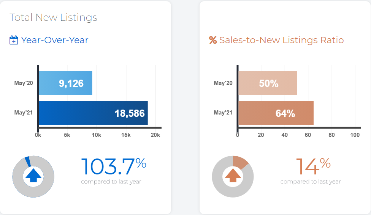
Task: Click the calendar icon beside Year-Over-Year
Action: 13,40
